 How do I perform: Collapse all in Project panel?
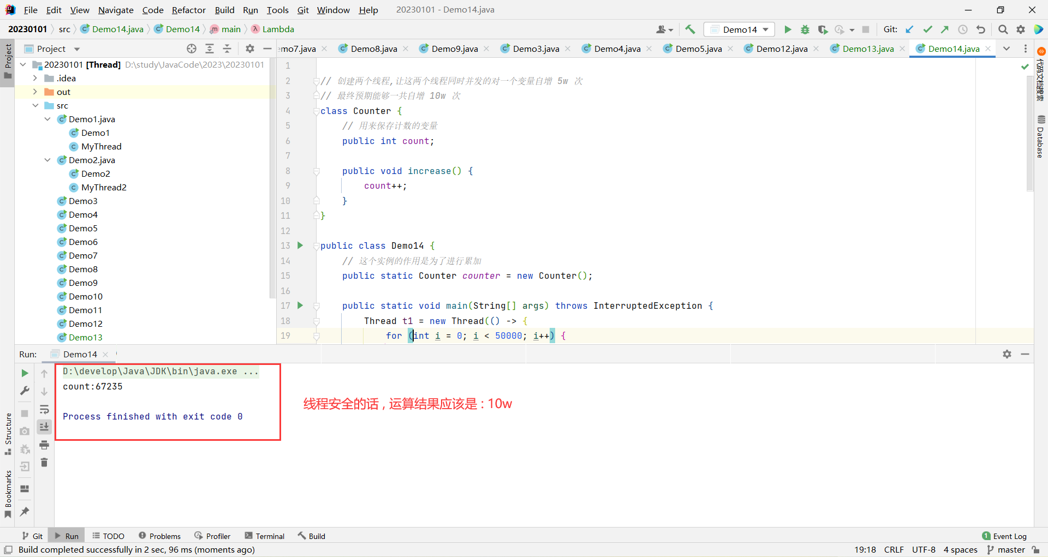pos(227,49)
